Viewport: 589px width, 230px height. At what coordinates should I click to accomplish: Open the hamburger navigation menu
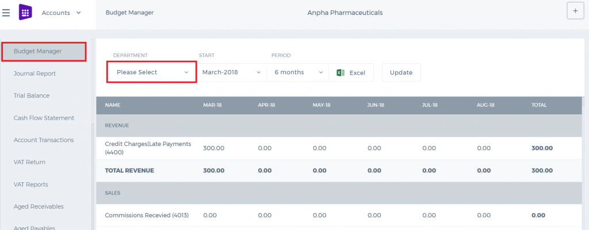pos(6,13)
